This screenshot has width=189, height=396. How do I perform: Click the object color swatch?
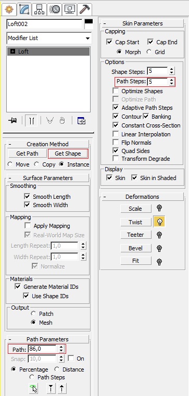[x=89, y=24]
